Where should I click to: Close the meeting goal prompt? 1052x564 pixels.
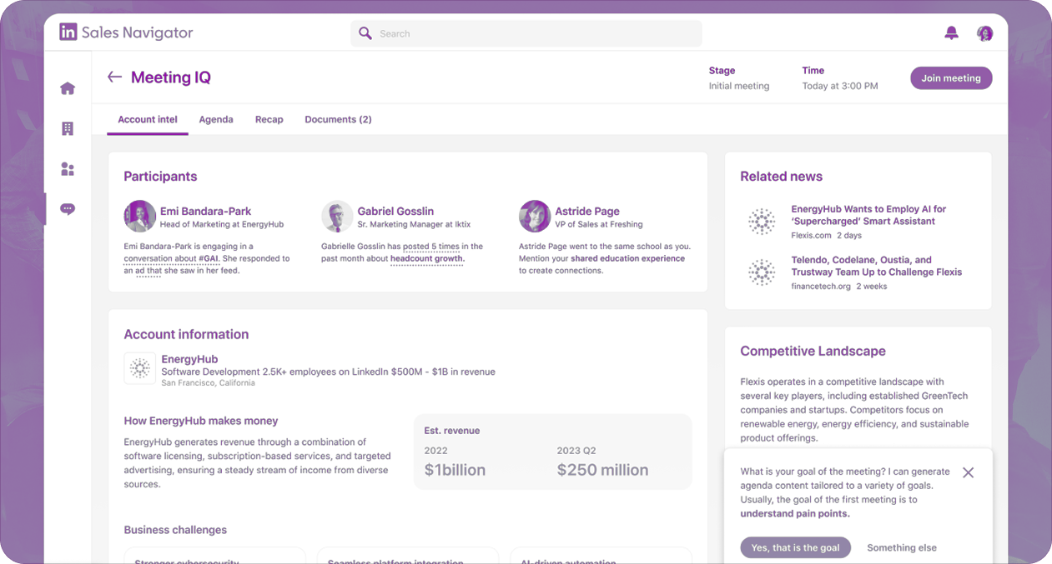[968, 472]
